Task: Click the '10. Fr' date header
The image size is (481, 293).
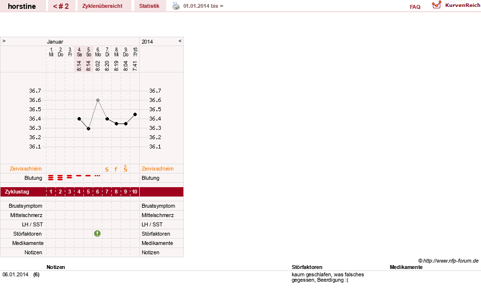Action: point(135,52)
